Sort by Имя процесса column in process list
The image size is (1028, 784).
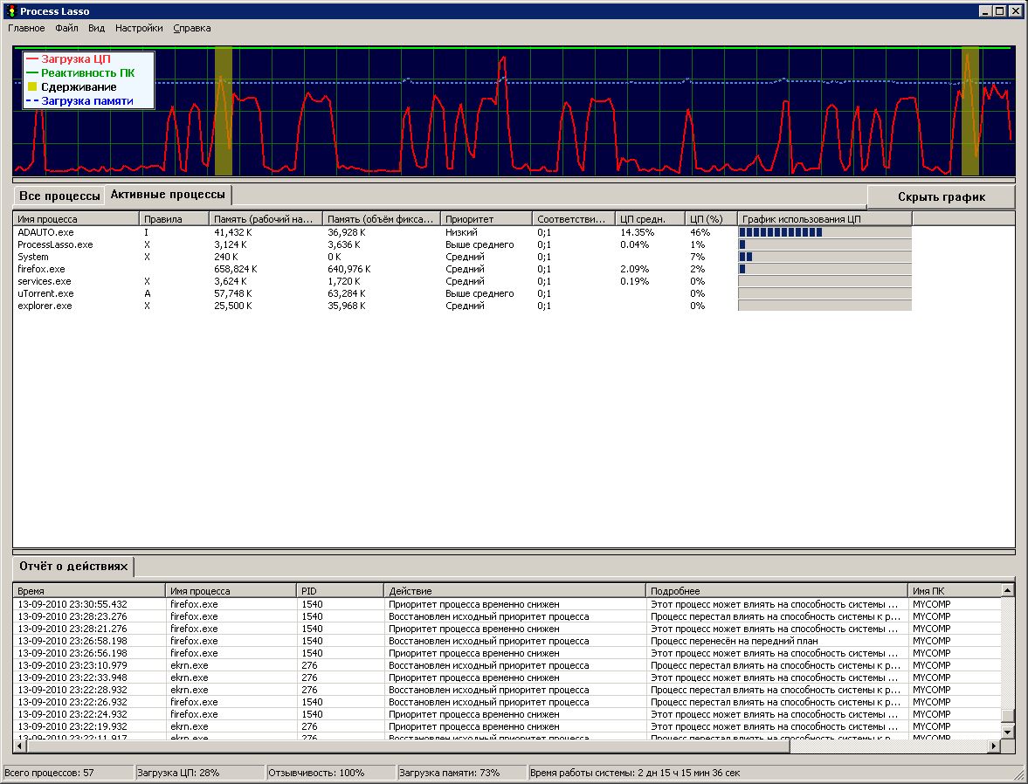(x=75, y=219)
